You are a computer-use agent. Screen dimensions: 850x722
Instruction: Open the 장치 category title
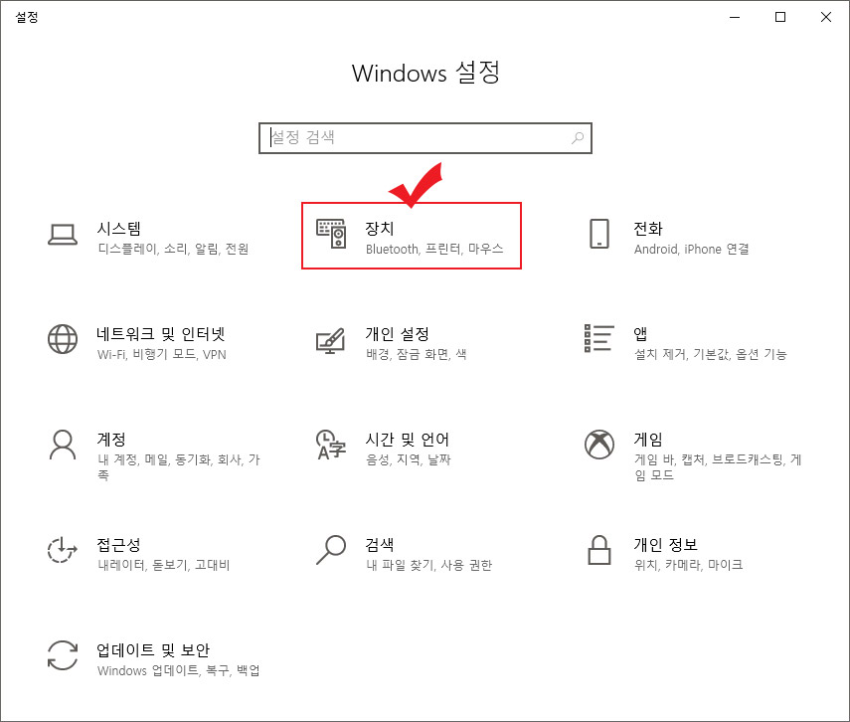click(380, 229)
